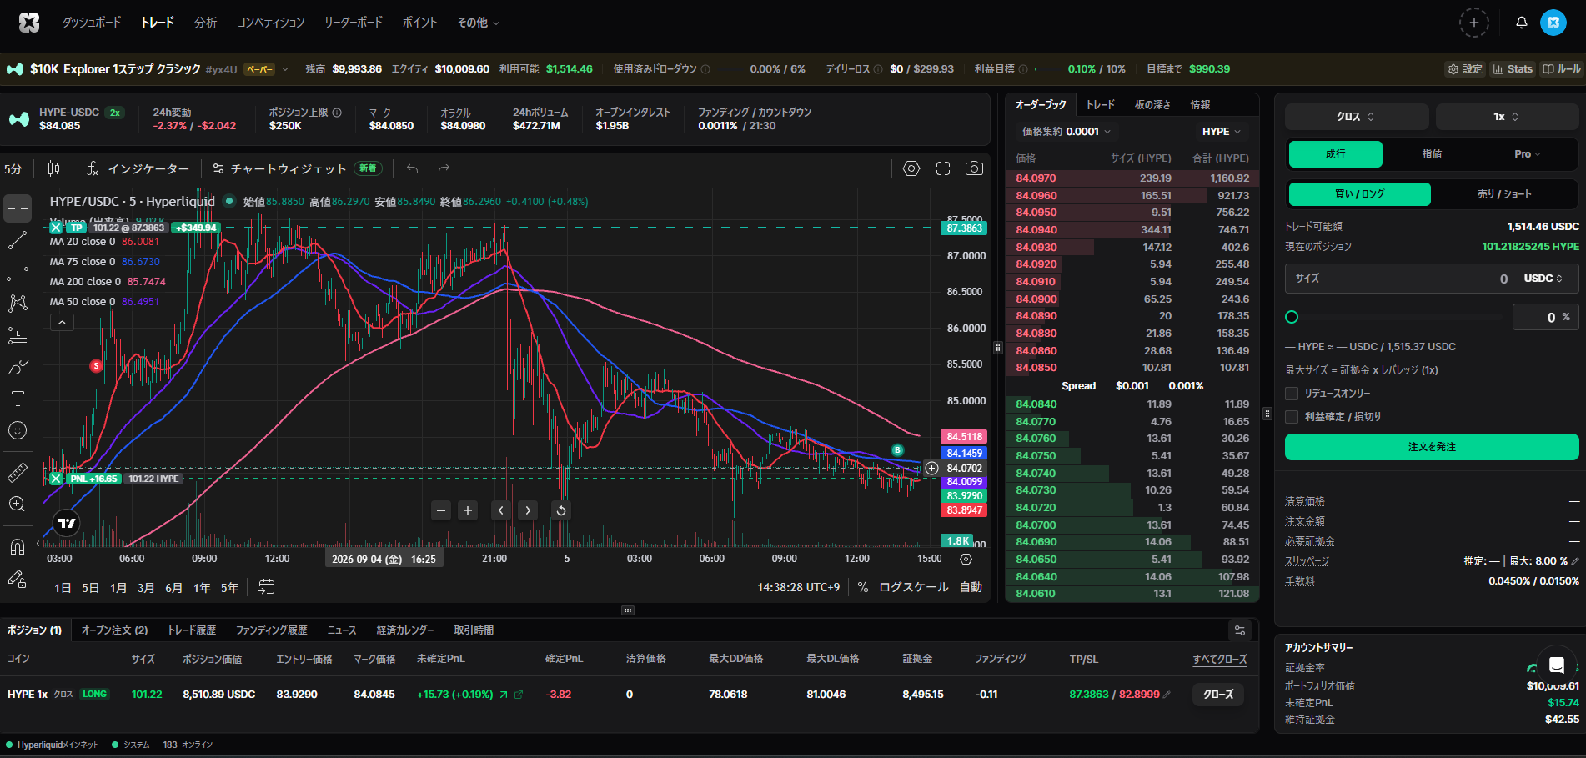Reset the chart view

[x=561, y=510]
